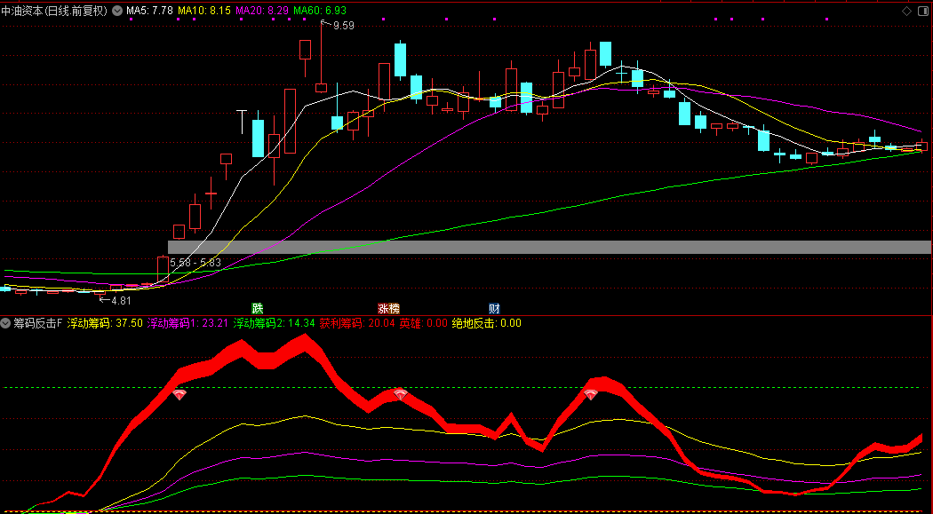Click the 涨榜 event marker
The image size is (933, 514).
click(x=388, y=308)
